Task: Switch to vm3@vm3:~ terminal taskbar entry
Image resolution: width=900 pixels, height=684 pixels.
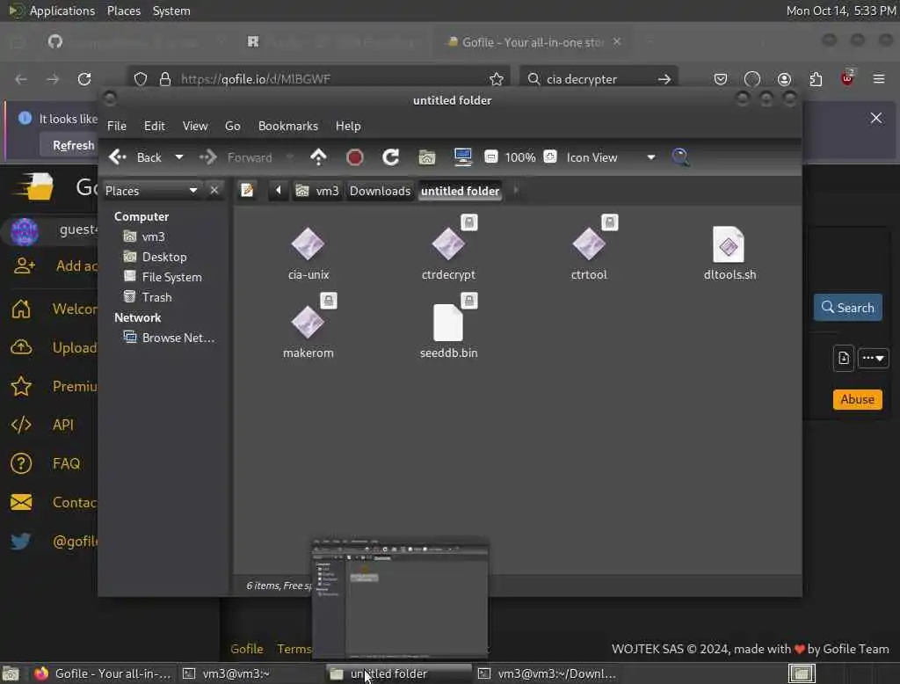Action: point(251,673)
